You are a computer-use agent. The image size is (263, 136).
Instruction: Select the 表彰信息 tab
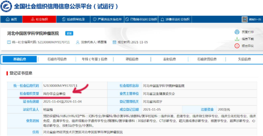pyautogui.click(x=169, y=59)
